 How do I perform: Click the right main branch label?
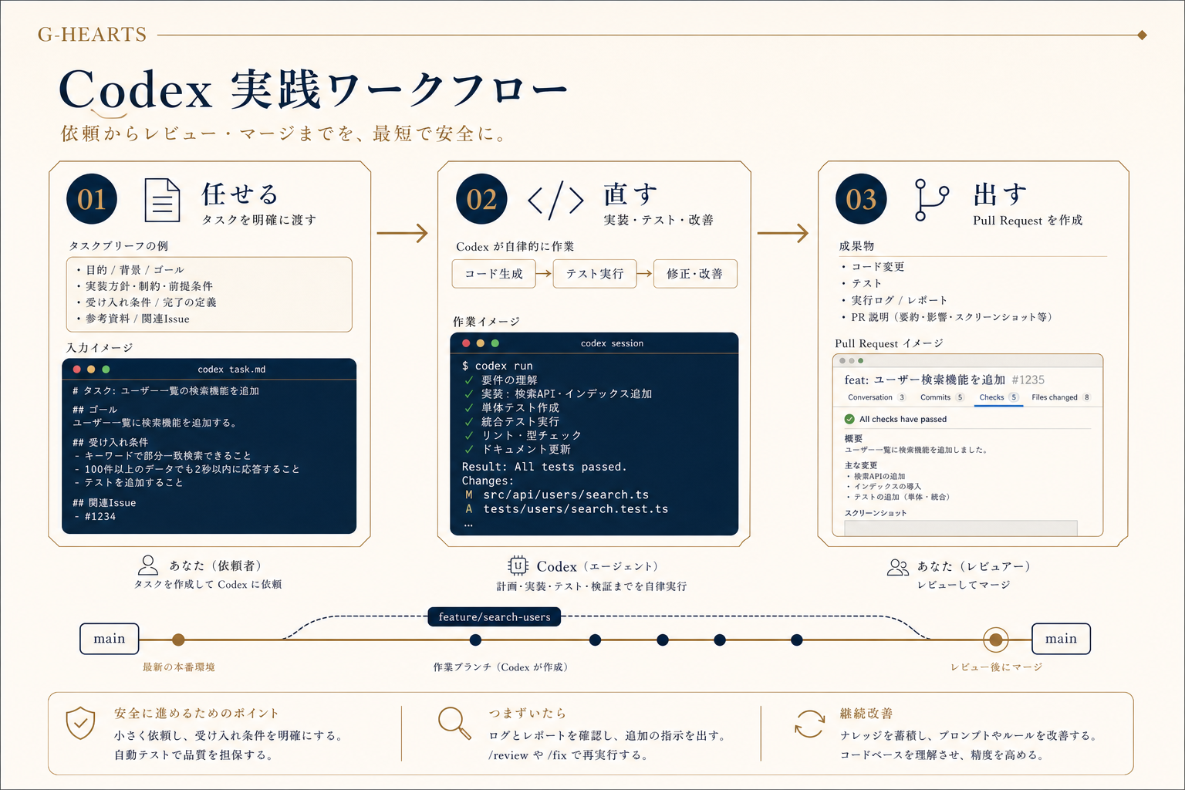click(1062, 639)
